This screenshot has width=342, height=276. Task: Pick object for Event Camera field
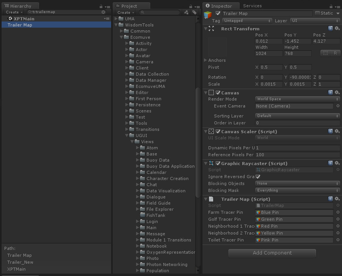(x=338, y=106)
